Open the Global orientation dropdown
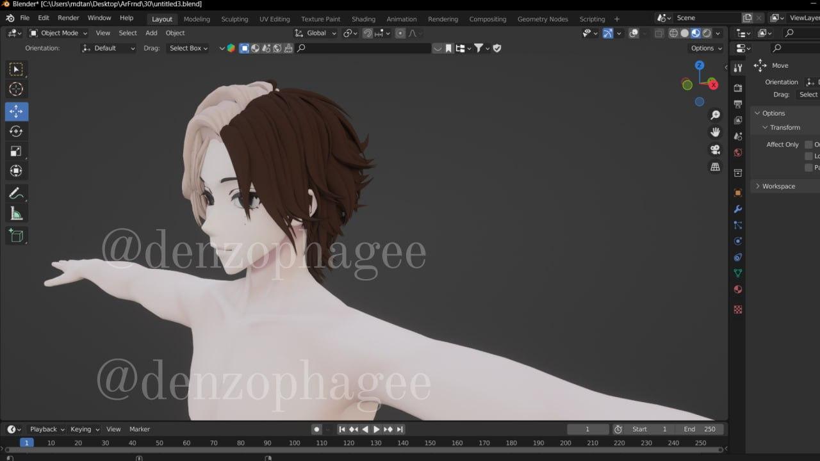This screenshot has height=461, width=820. [316, 33]
